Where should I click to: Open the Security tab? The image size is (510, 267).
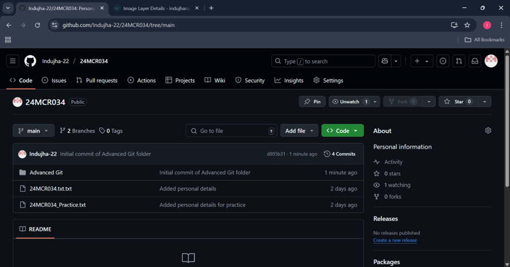(x=250, y=81)
